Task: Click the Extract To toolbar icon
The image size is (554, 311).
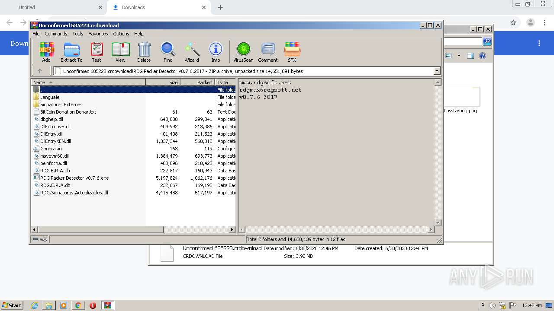Action: (x=71, y=52)
